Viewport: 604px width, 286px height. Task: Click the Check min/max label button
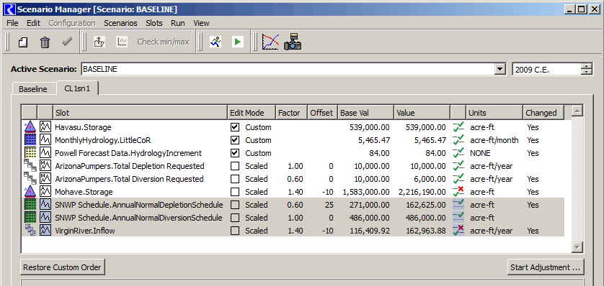pos(164,42)
